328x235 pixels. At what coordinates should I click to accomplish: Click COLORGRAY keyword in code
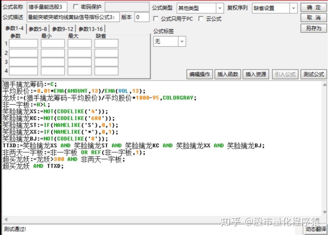coord(178,98)
